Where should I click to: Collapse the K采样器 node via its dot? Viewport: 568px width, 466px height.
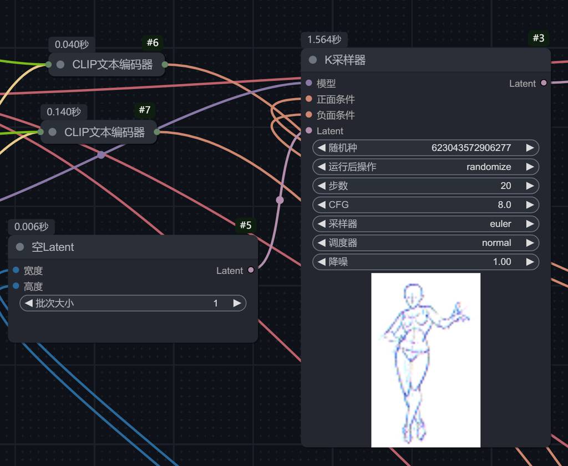(313, 60)
